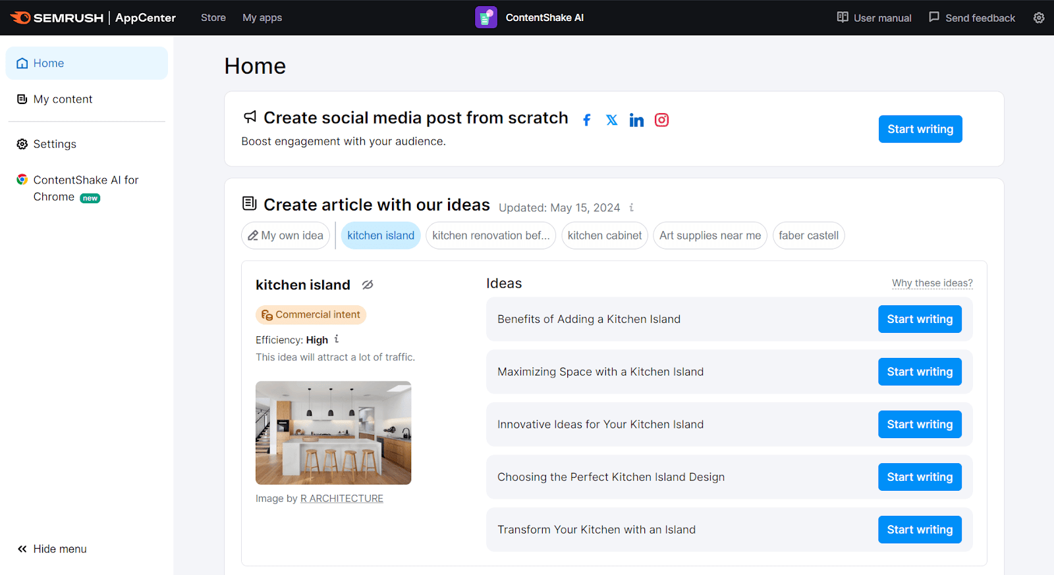Image resolution: width=1054 pixels, height=575 pixels.
Task: Open ContentShake AI for Chrome link
Action: click(87, 188)
